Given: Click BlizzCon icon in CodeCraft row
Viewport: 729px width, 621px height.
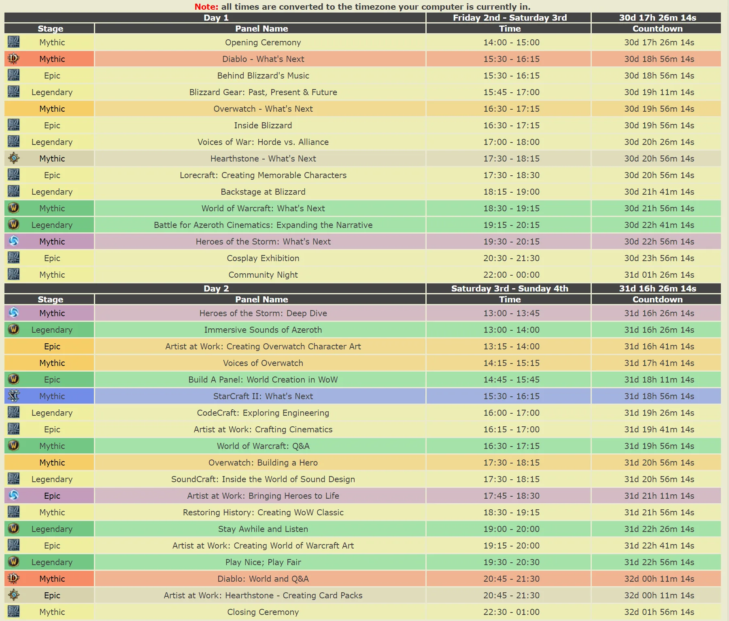Looking at the screenshot, I should click(13, 412).
